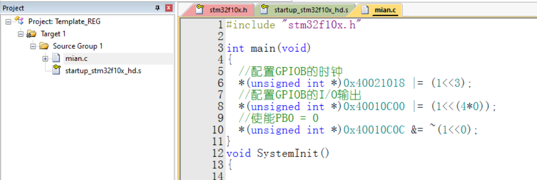Screen dimensions: 537x180
Task: Click the Source Group 1 folder icon
Action: [44, 46]
